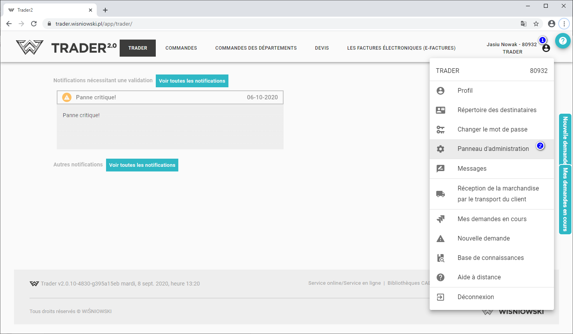Open the Messages menu entry

[472, 169]
